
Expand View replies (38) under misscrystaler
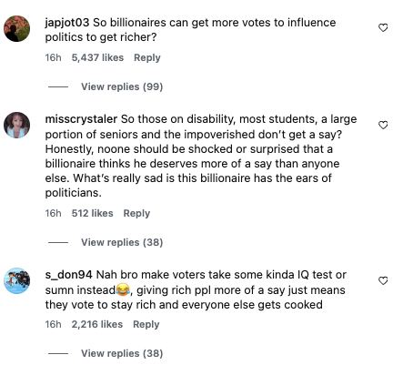click(x=122, y=242)
